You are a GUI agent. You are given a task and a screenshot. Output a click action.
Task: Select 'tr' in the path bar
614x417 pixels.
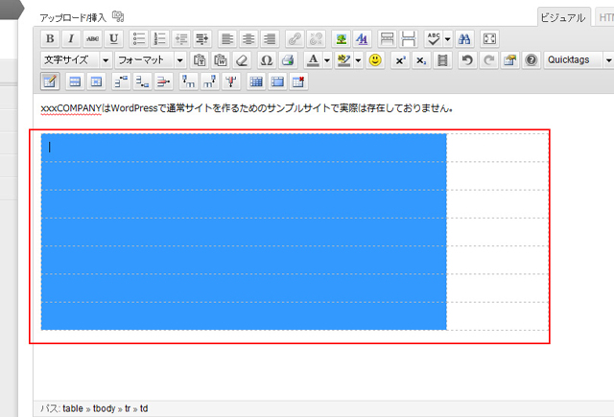point(128,408)
